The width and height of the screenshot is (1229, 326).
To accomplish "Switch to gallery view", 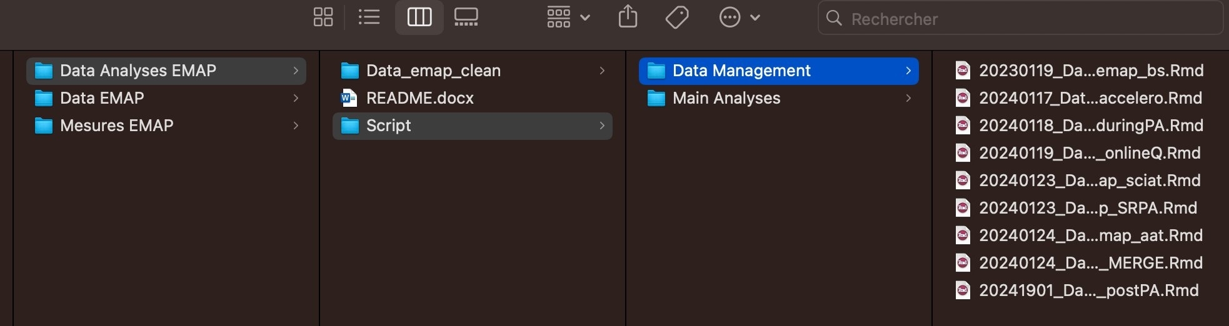I will coord(466,17).
